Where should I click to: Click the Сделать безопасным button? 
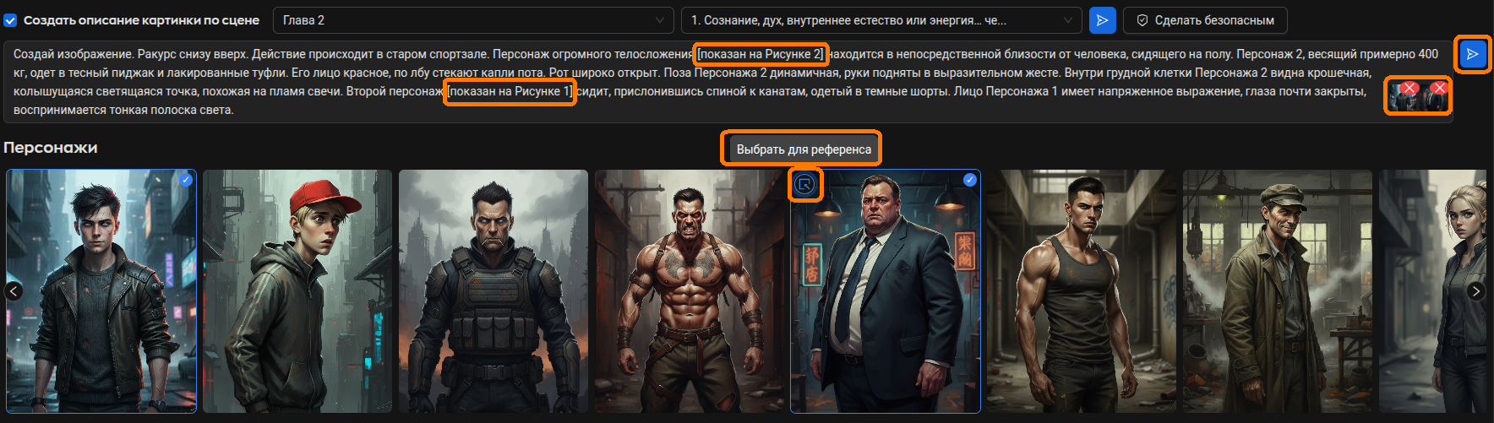[x=1205, y=20]
